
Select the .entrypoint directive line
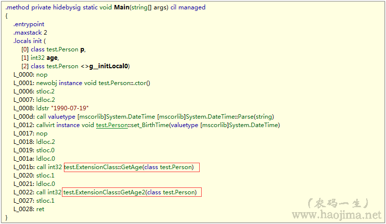pyautogui.click(x=29, y=24)
